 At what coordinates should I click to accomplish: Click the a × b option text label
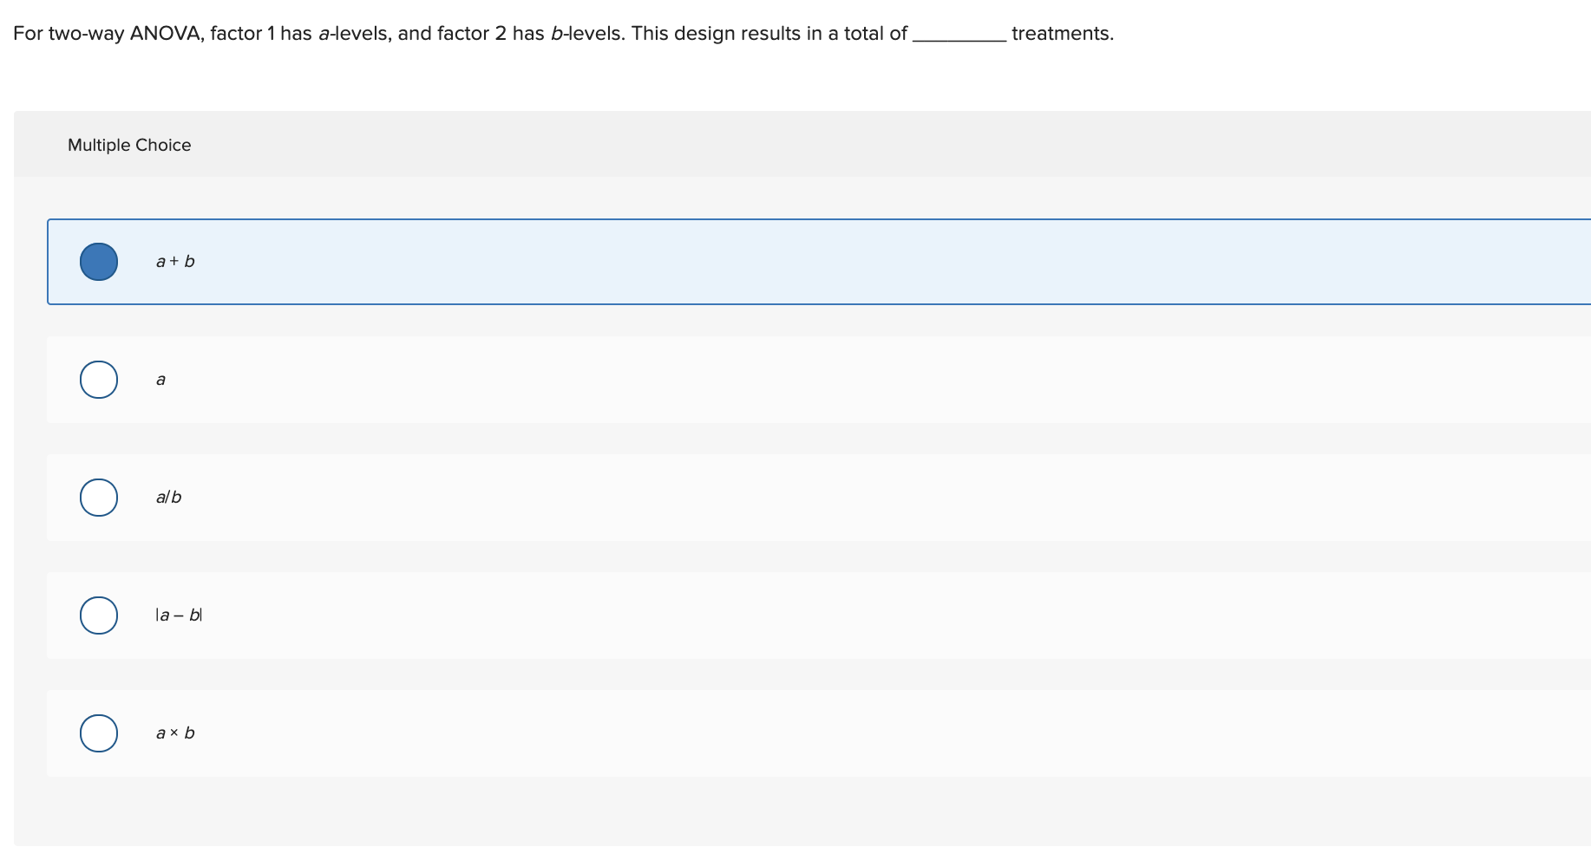click(x=175, y=733)
